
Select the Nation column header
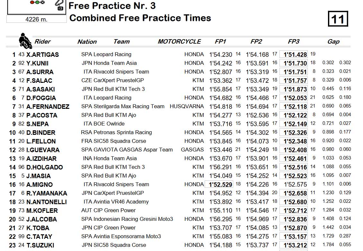(x=87, y=42)
